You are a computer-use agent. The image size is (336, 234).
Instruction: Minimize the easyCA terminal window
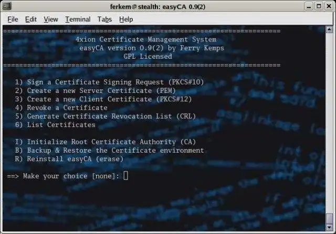coord(309,6)
